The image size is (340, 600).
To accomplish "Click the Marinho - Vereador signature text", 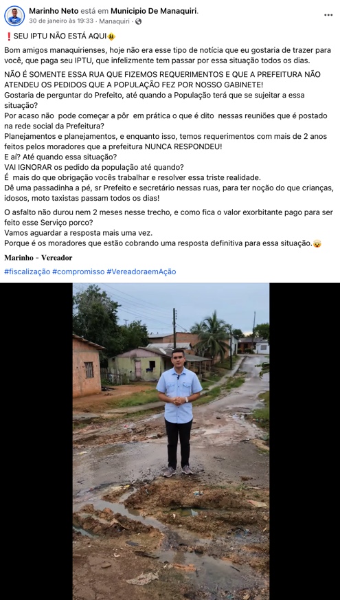I will pos(38,258).
